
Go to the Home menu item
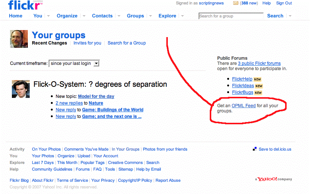coord(16,16)
